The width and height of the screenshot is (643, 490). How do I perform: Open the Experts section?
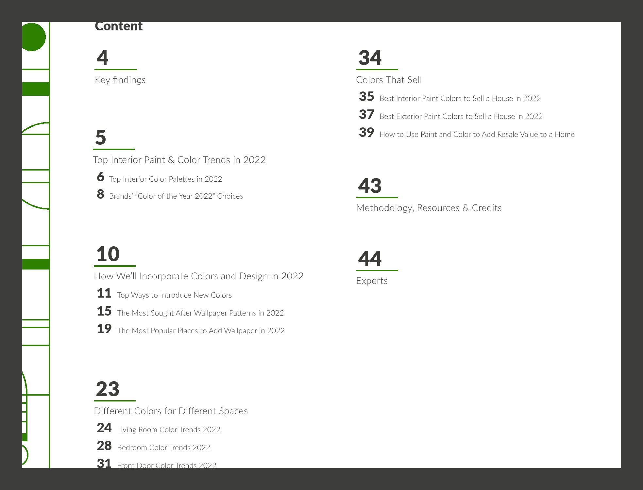(x=372, y=281)
